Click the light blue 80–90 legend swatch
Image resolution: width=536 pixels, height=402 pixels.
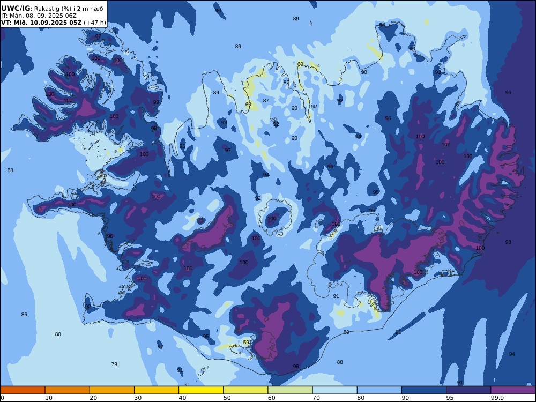(x=379, y=390)
